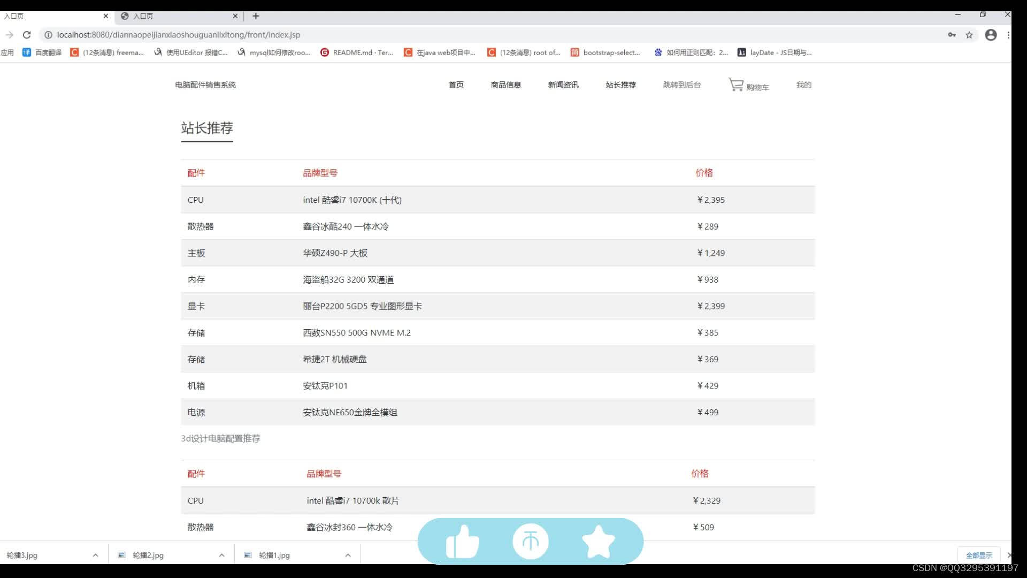Open the saved passwords key icon

click(952, 35)
